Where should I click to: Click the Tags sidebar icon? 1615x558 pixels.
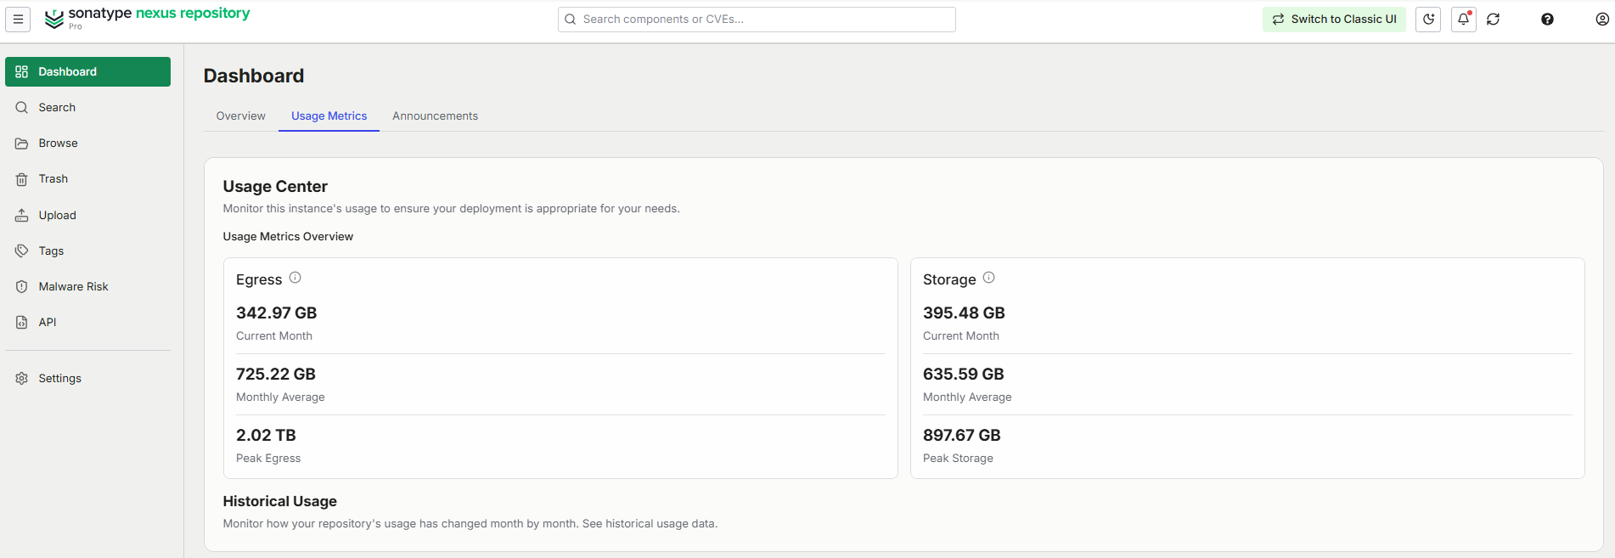(x=22, y=251)
